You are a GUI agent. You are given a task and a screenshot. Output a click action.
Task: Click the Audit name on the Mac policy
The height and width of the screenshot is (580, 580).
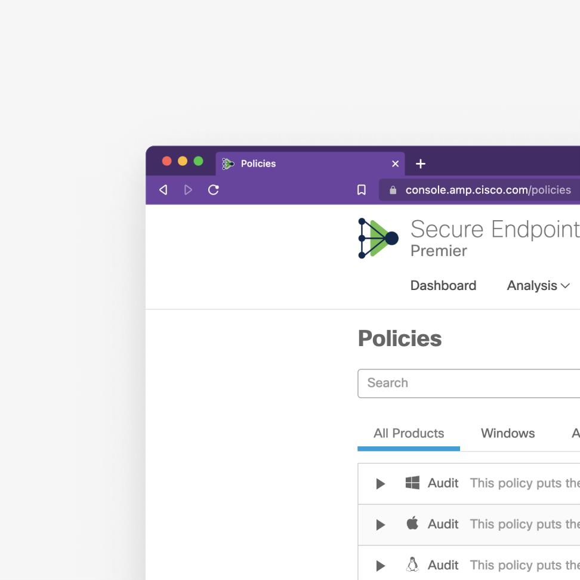(x=443, y=524)
